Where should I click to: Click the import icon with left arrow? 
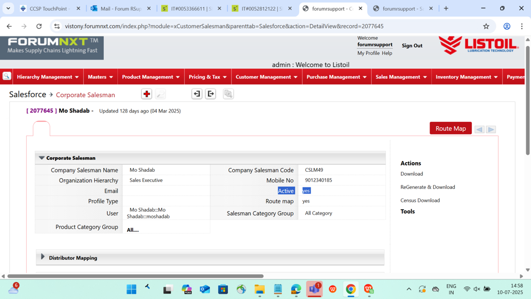click(197, 94)
